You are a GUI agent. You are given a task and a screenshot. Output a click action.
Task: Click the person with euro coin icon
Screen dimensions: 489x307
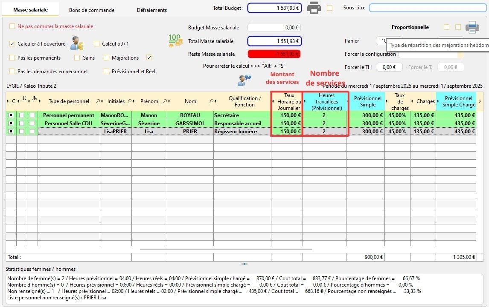pyautogui.click(x=76, y=43)
